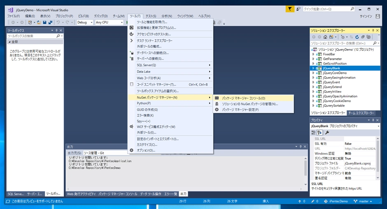
Task: Click the Categorized view icon in Properties
Action: coord(313,132)
